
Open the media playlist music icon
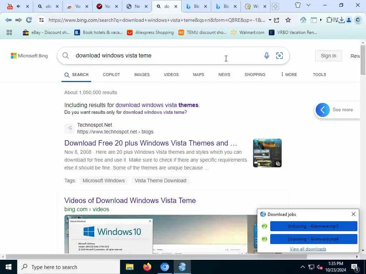(x=335, y=20)
